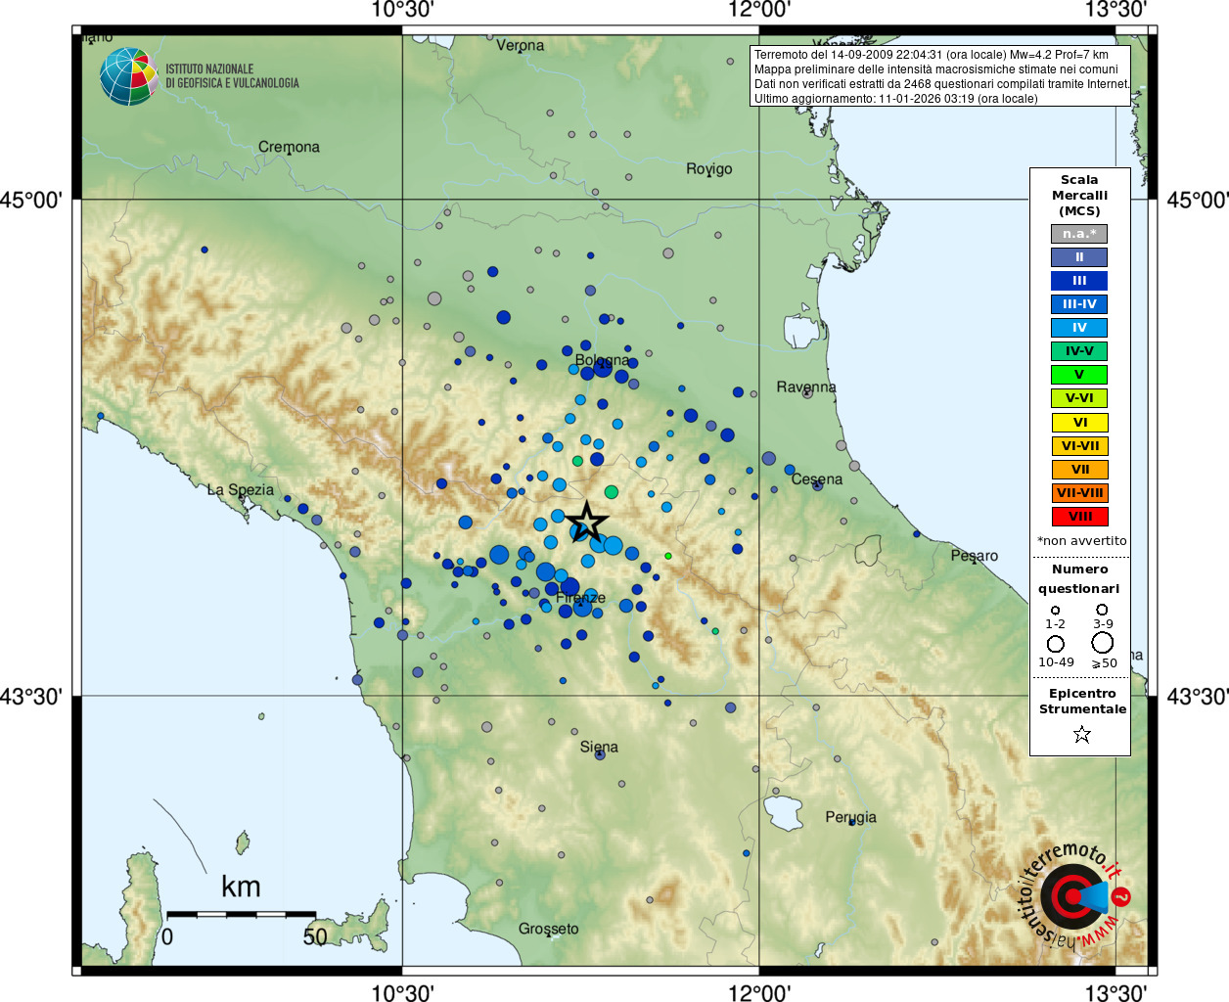Image resolution: width=1229 pixels, height=1002 pixels.
Task: Click the n.a.* gray legend swatch
Action: coord(1079,234)
